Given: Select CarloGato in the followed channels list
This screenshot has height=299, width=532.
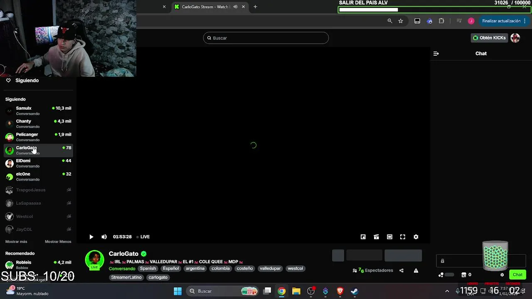Looking at the screenshot, I should point(38,150).
